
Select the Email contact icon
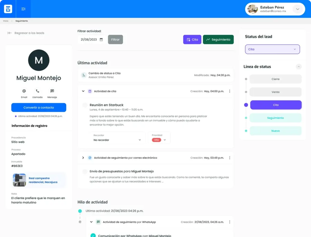24,92
